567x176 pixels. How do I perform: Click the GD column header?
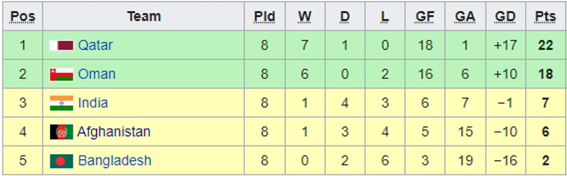point(505,17)
